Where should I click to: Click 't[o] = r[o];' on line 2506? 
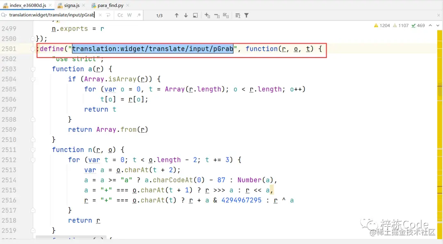click(124, 99)
